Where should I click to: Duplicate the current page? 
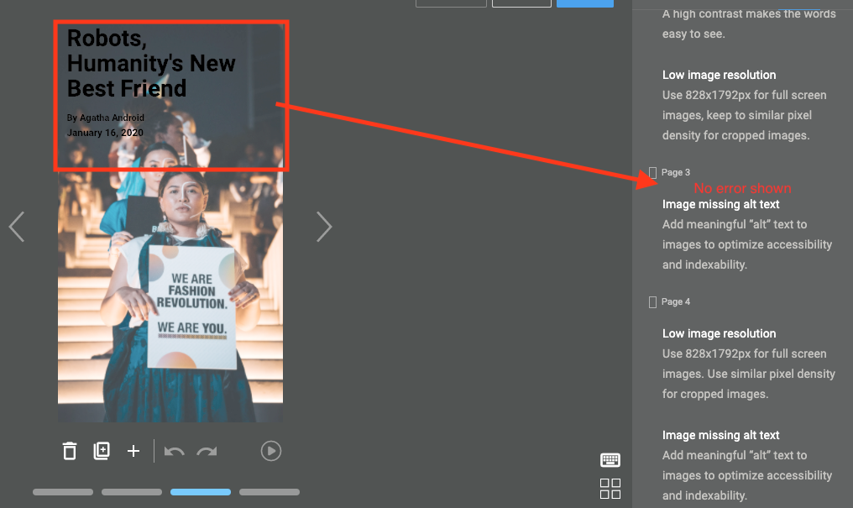point(102,451)
